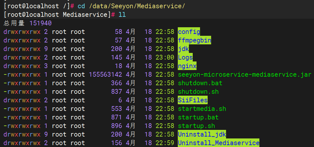The width and height of the screenshot is (314, 147).
Task: Click the file size 155563142
Action: click(x=105, y=74)
